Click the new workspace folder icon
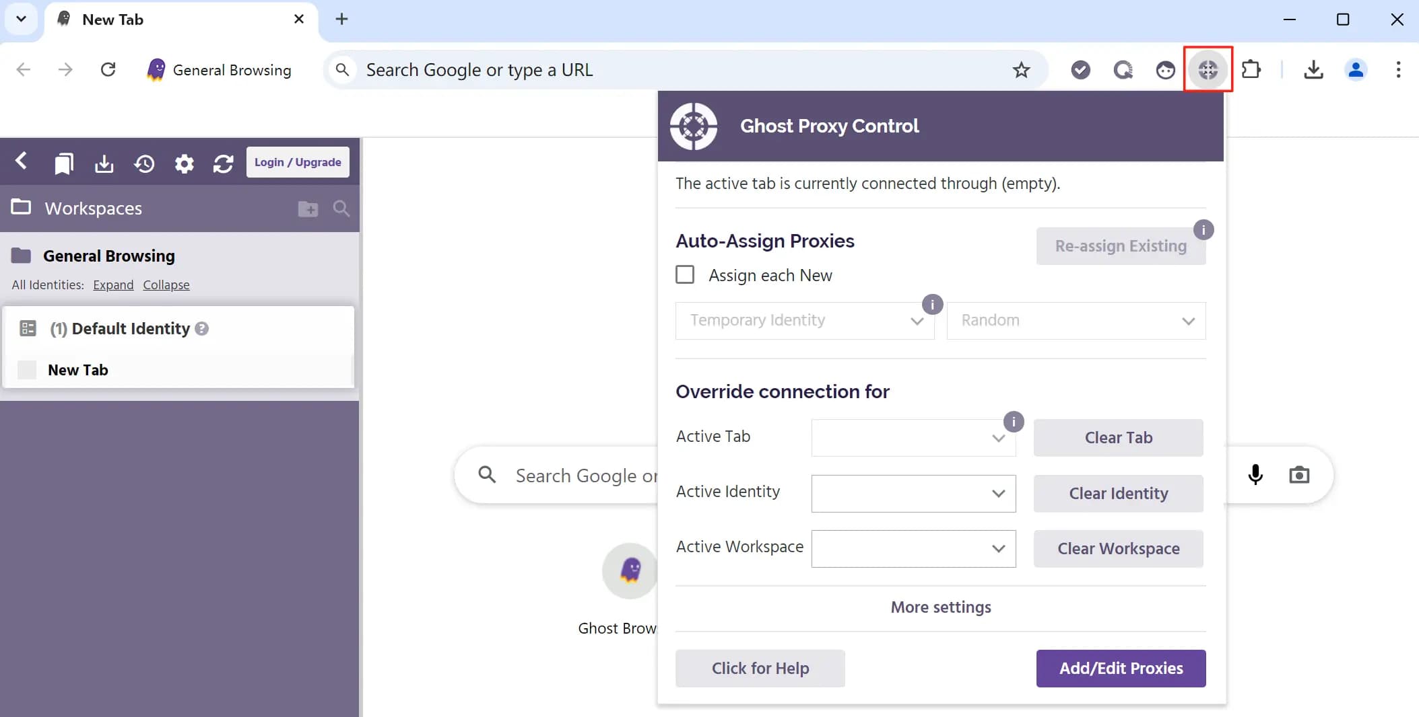 (307, 209)
